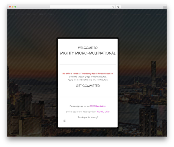The width and height of the screenshot is (174, 147).
Task: Select the 'WELCOME TO' heading
Action: point(88,48)
